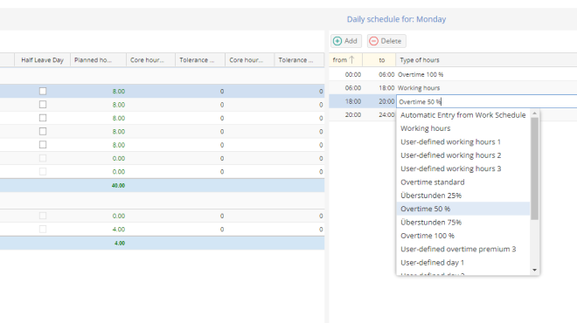This screenshot has width=577, height=323.
Task: Choose 'User-defined working hours 1' option
Action: (463, 141)
